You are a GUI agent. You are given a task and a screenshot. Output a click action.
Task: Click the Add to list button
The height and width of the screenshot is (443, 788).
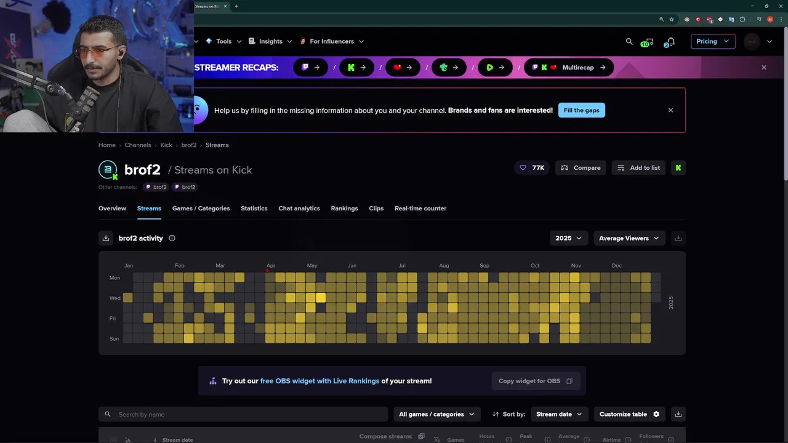[638, 167]
